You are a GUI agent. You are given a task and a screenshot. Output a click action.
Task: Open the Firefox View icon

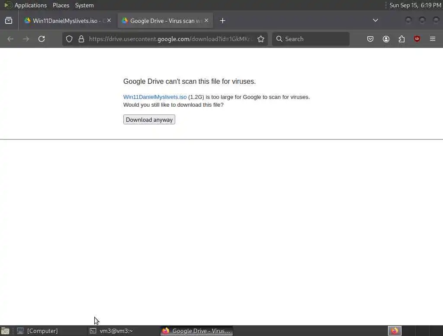(9, 21)
